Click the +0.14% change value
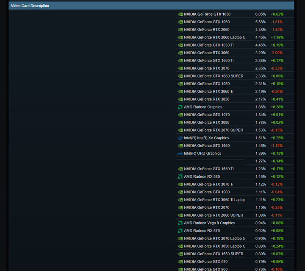This screenshot has height=271, width=305. coord(277,161)
